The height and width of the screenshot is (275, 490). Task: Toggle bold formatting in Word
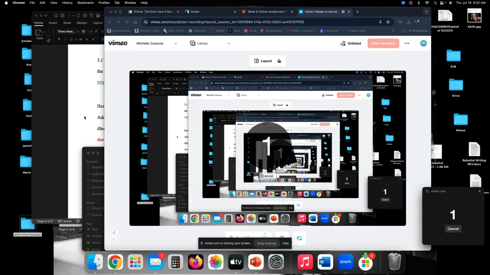coord(59,39)
